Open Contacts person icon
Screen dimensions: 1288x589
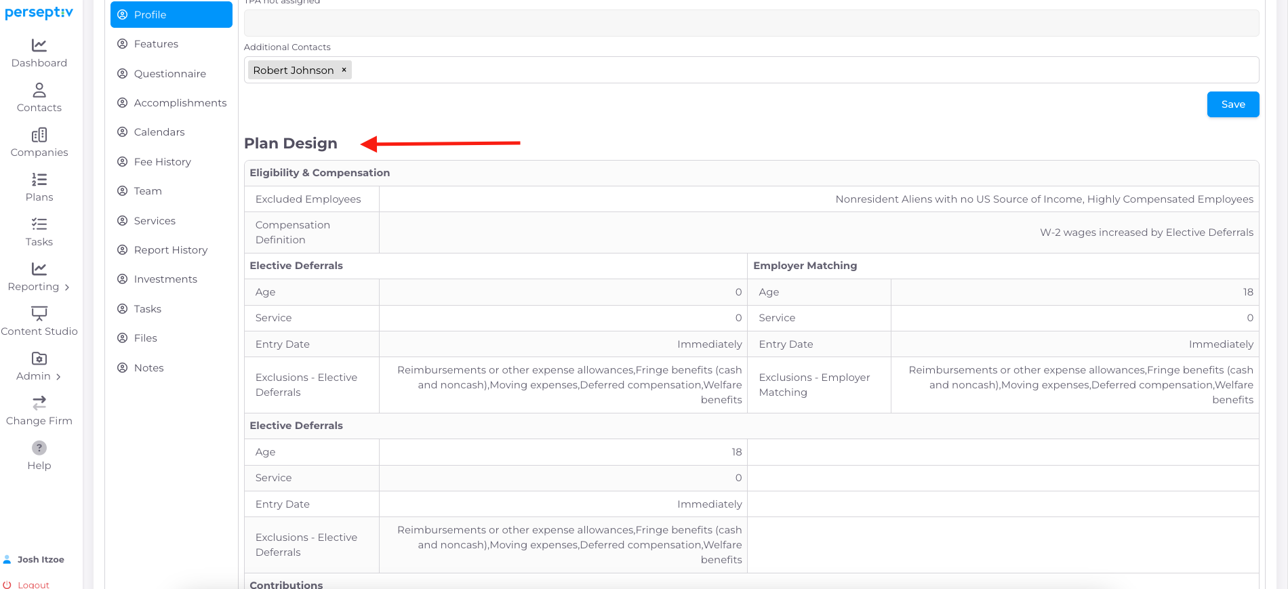tap(39, 90)
